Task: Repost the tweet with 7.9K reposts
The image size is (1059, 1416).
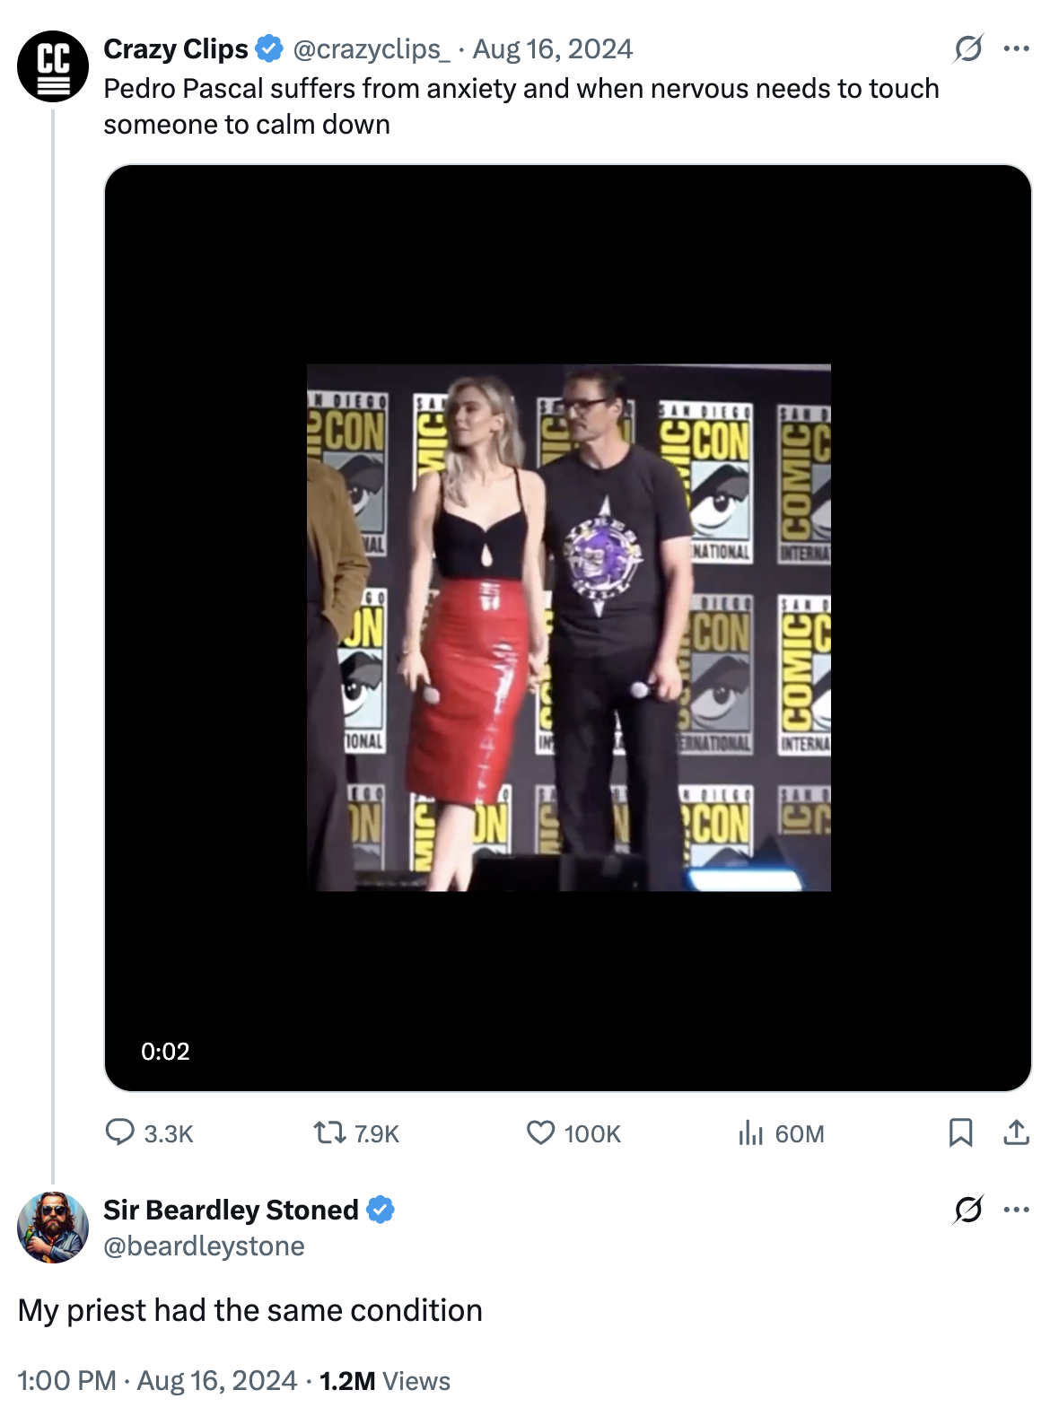Action: coord(329,1132)
